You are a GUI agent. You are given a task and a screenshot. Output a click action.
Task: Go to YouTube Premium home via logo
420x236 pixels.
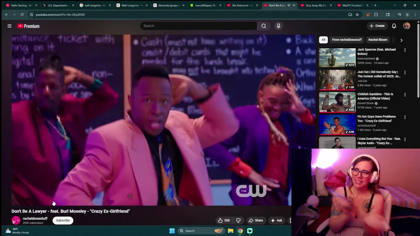[29, 26]
